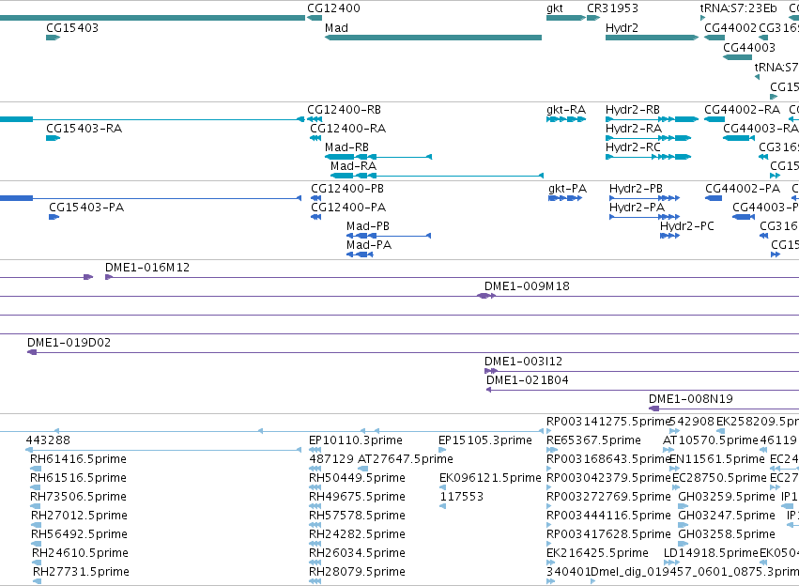
Task: Click the EP10110.3prime EST label
Action: [x=356, y=440]
